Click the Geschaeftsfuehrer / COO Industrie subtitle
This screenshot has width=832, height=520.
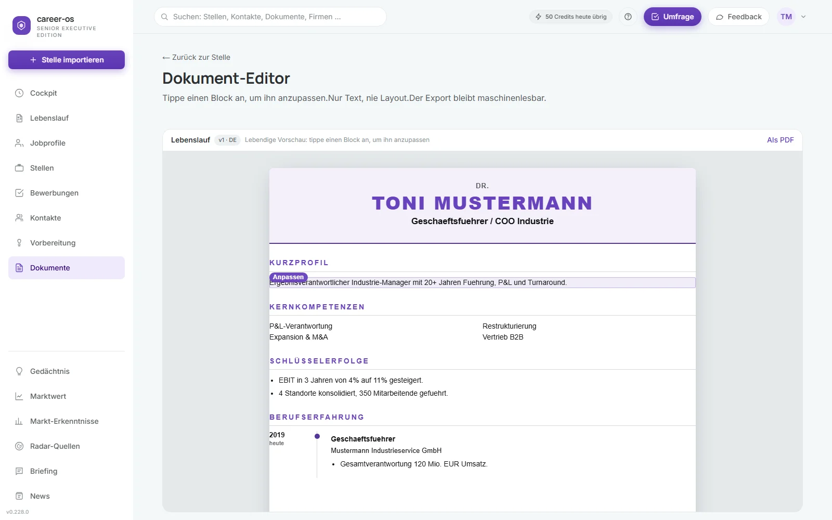pos(483,221)
